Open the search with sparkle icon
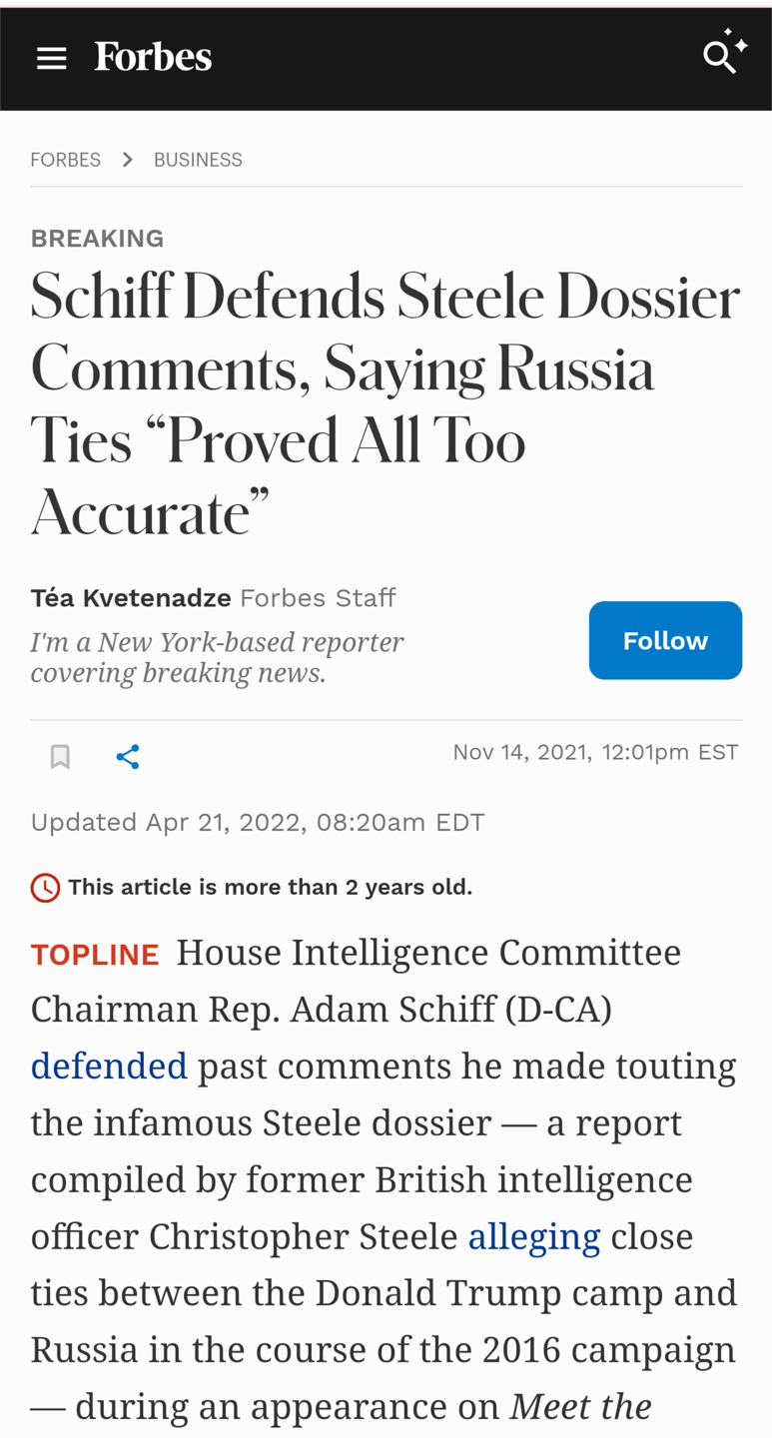The height and width of the screenshot is (1438, 772). click(x=723, y=53)
